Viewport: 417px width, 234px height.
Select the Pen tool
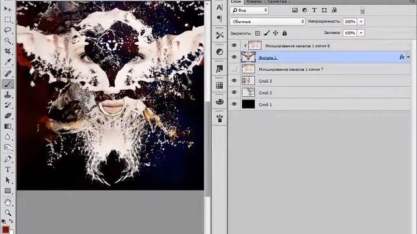tap(7, 159)
